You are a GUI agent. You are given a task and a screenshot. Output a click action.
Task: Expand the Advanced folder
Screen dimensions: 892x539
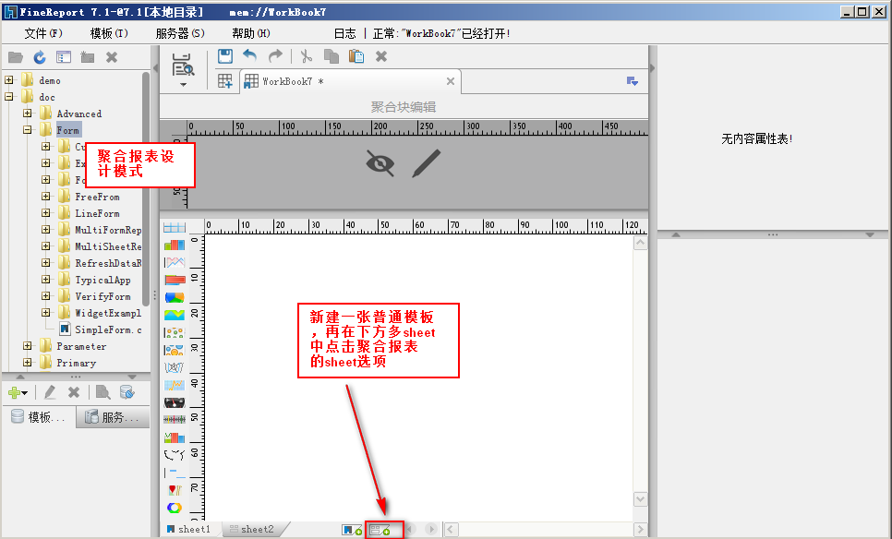tap(28, 114)
